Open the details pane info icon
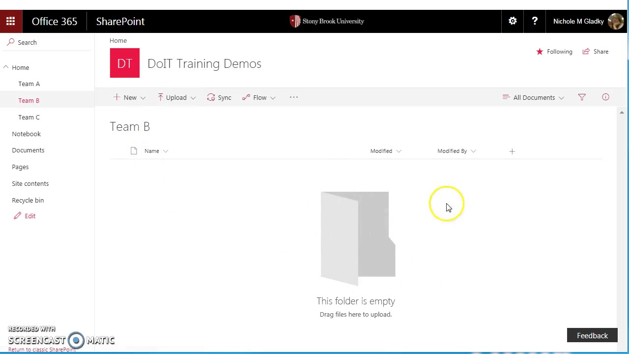Viewport: 629px width, 354px height. (x=605, y=97)
